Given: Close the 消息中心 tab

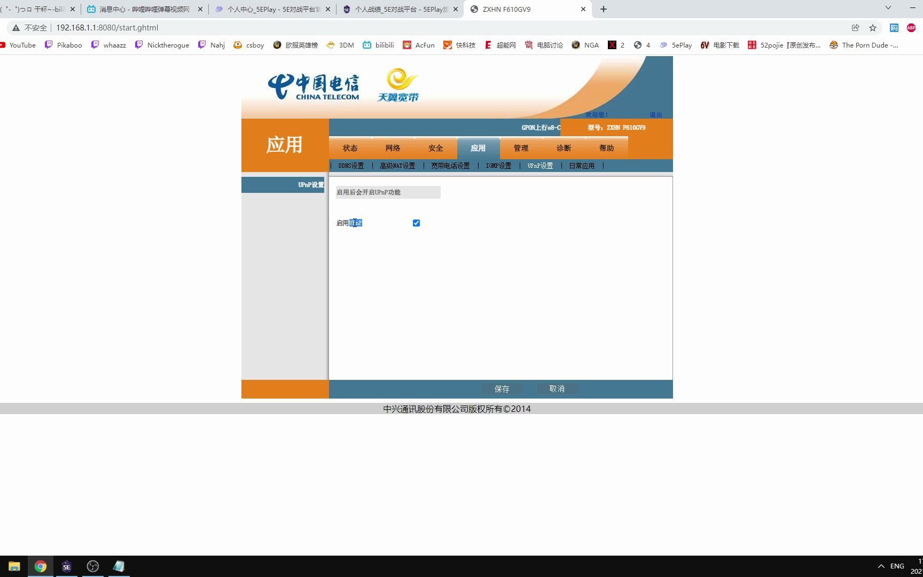Looking at the screenshot, I should 200,9.
